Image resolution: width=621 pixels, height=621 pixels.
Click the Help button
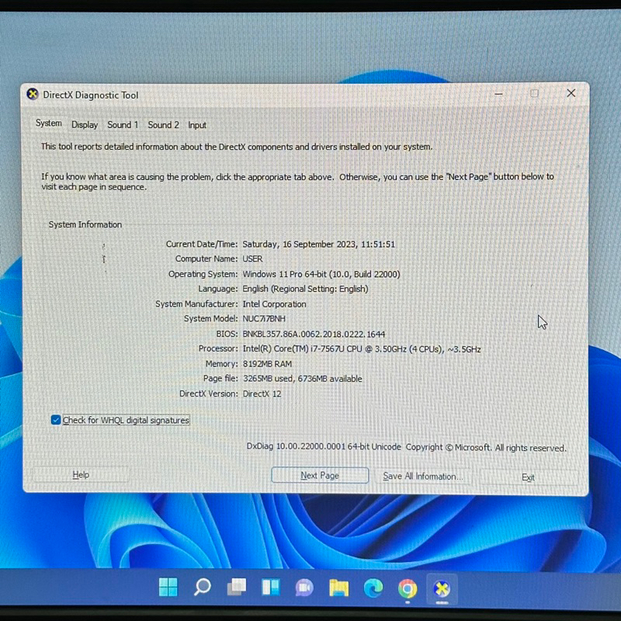[x=81, y=474]
